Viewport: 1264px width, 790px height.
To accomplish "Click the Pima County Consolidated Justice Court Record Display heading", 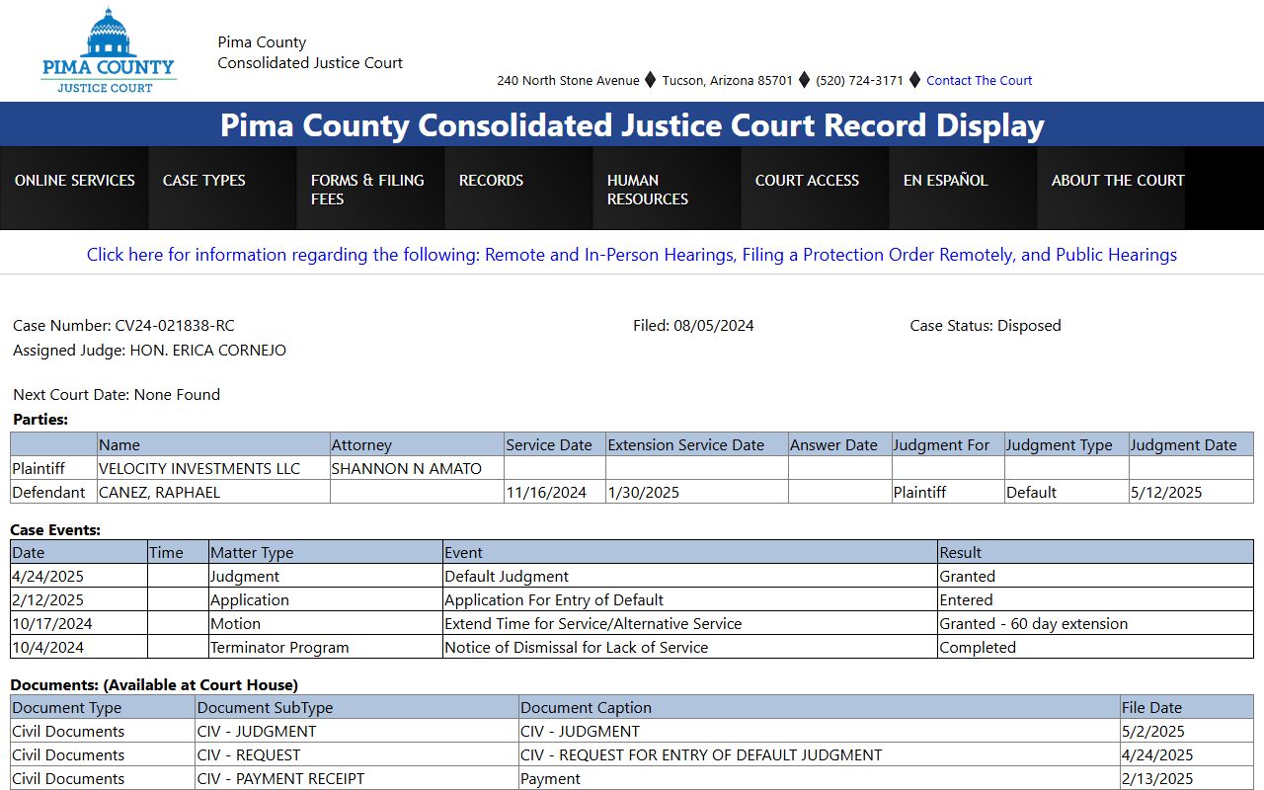I will (x=632, y=125).
